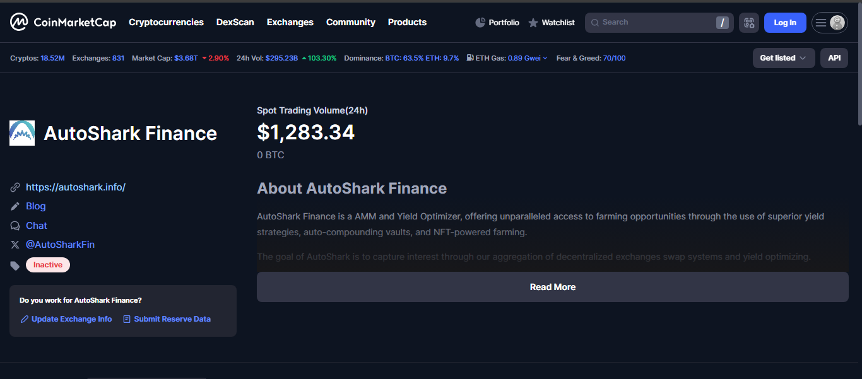The image size is (862, 379).
Task: Click the Log In button
Action: 785,23
